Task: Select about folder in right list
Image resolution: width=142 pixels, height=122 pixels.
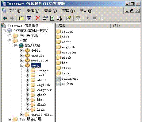Action: [x=67, y=42]
